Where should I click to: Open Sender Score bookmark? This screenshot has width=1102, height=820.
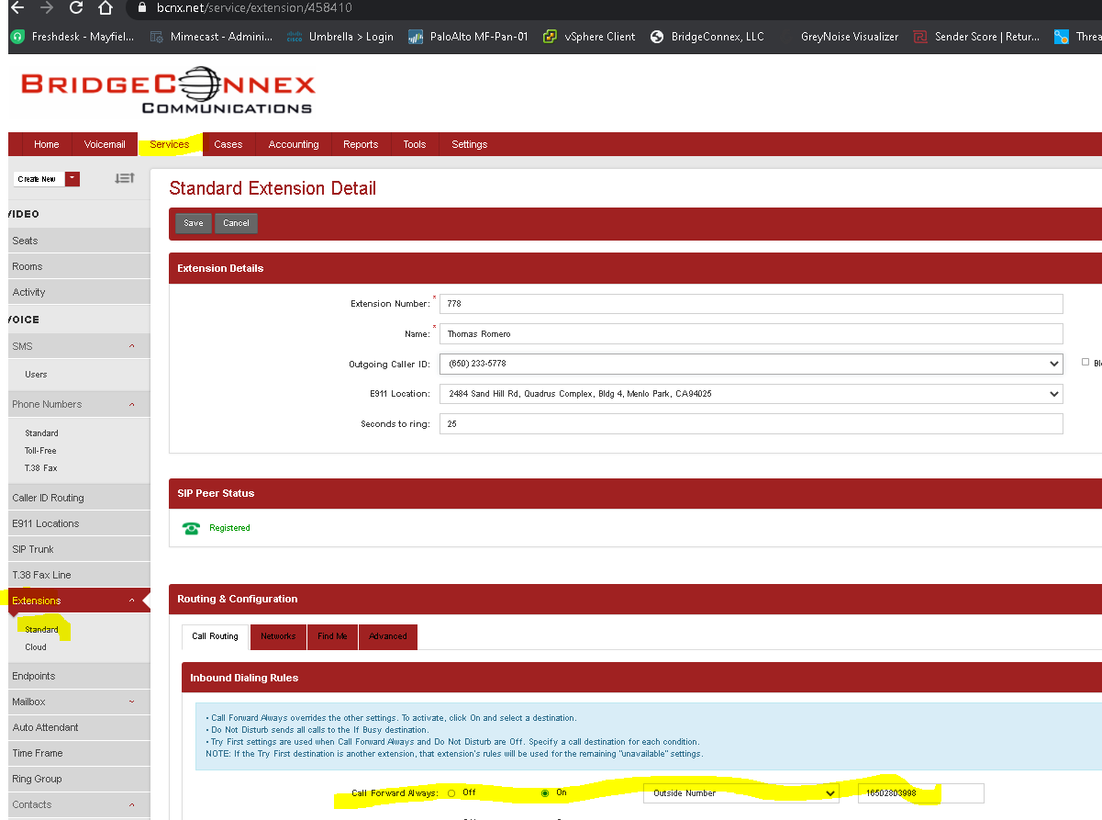coord(977,37)
